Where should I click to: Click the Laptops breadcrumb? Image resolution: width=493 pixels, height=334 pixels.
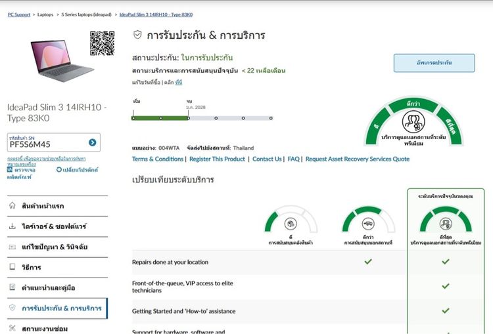click(45, 14)
